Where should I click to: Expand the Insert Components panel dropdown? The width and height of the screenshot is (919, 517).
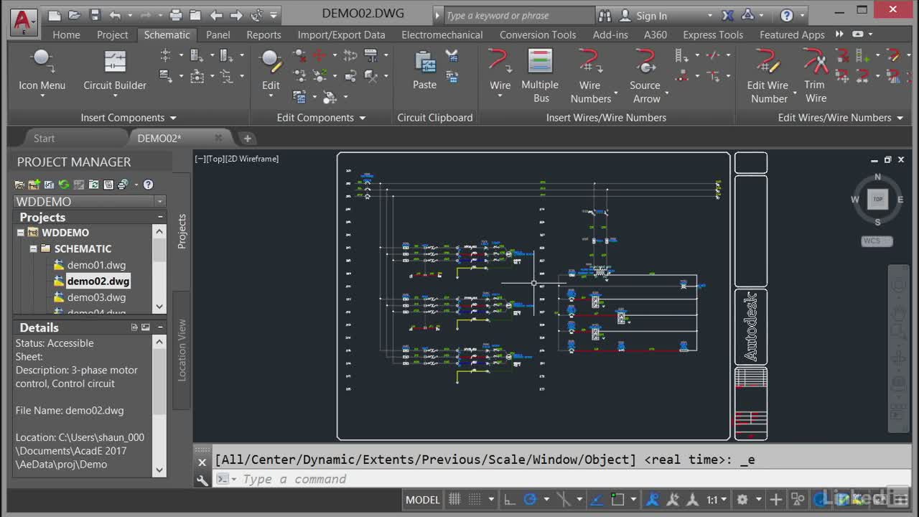tap(173, 118)
